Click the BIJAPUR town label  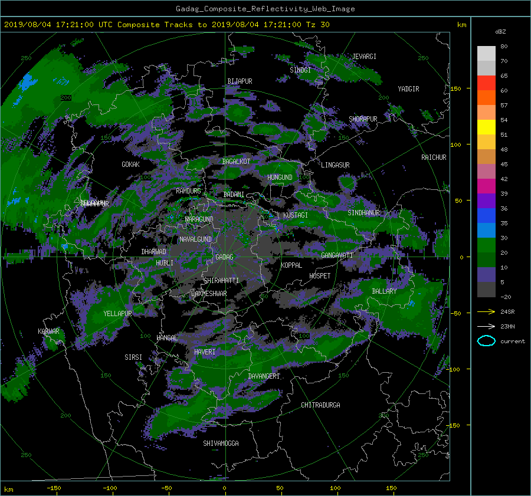(240, 81)
